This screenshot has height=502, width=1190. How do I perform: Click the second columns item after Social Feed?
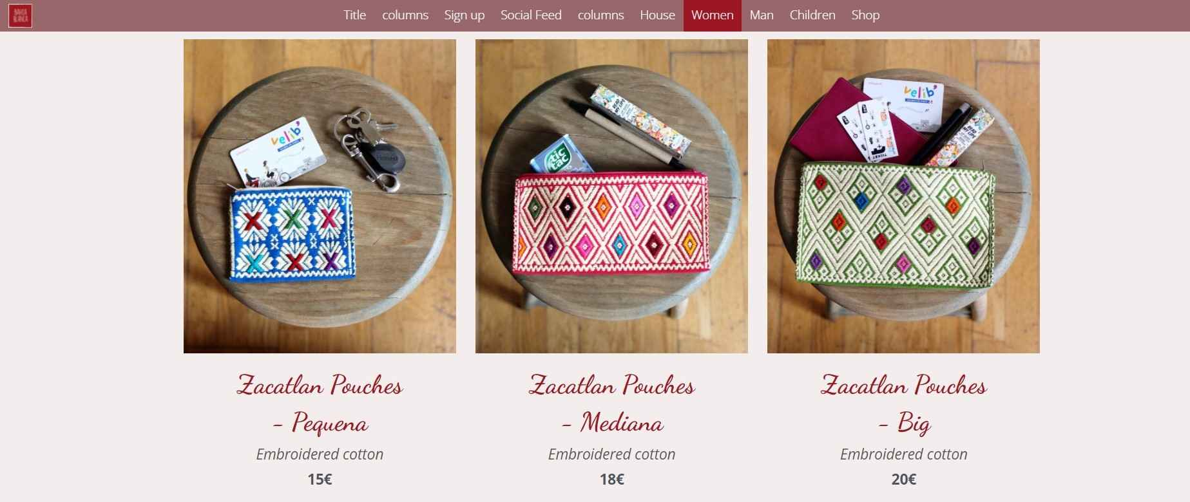coord(600,15)
